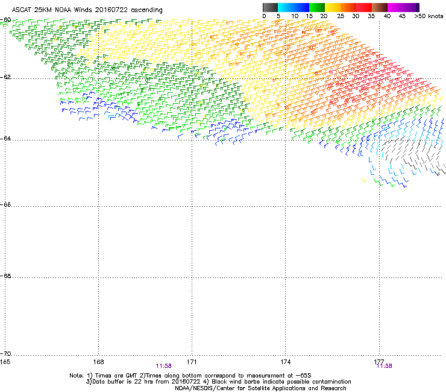Click the gray 0-5 knots legend segment
The width and height of the screenshot is (446, 392).
[x=270, y=7]
